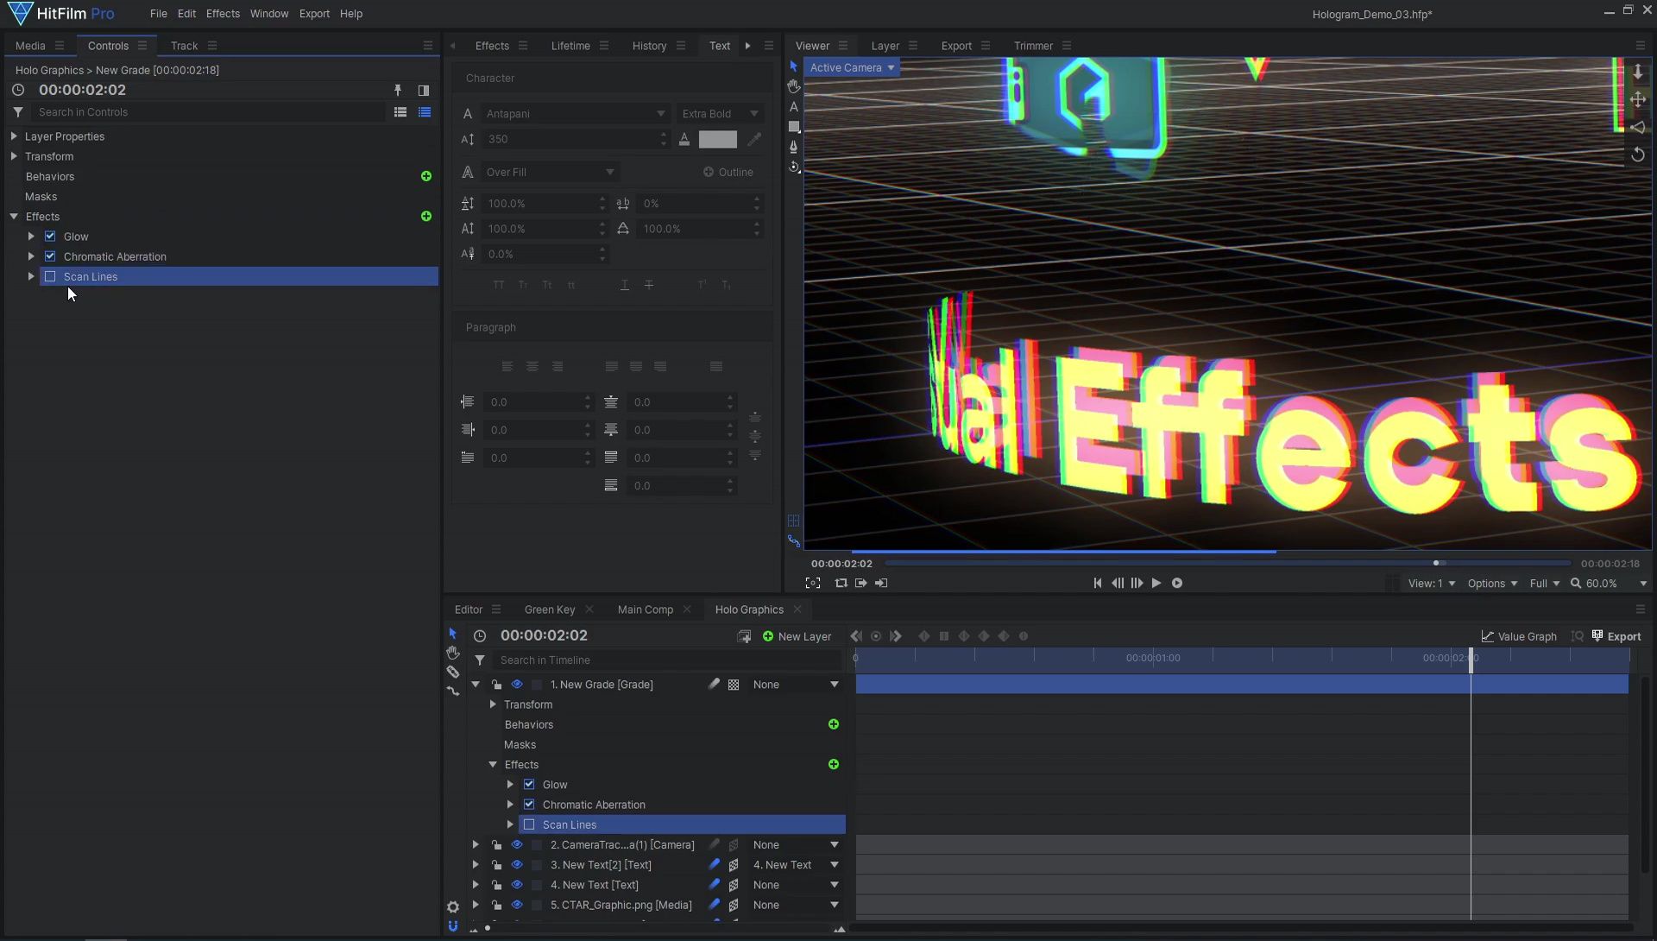Click the New Layer button
1657x941 pixels.
click(797, 637)
